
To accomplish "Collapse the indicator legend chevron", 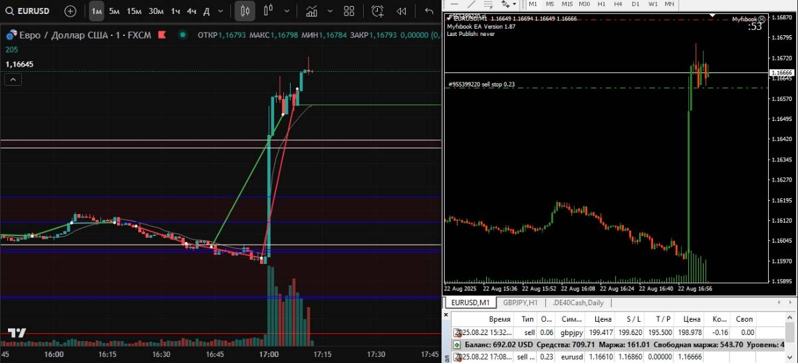I will [x=13, y=80].
